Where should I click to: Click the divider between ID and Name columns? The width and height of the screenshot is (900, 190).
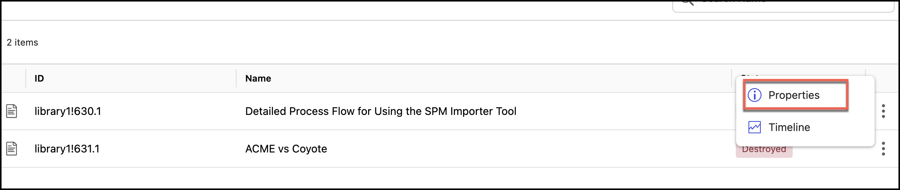coord(236,78)
